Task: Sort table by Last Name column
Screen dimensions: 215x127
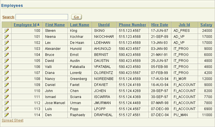Action: pos(80,25)
